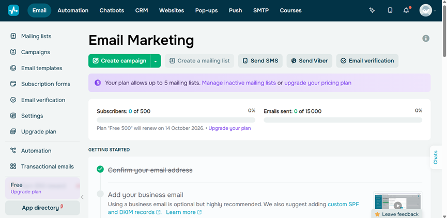The width and height of the screenshot is (447, 218).
Task: Click the Leave feedback button
Action: (x=397, y=214)
